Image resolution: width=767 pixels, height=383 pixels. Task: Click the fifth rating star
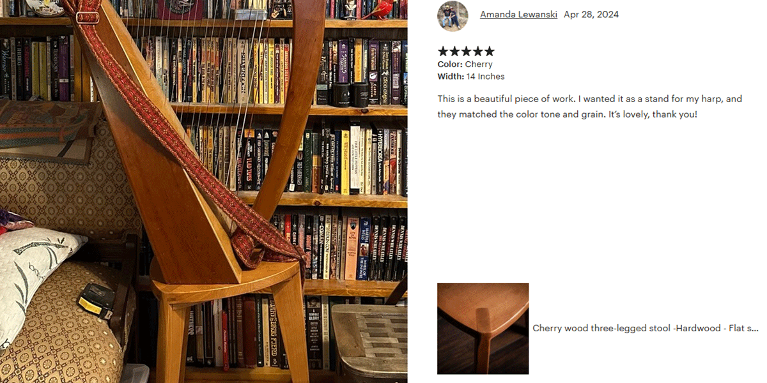pyautogui.click(x=489, y=52)
